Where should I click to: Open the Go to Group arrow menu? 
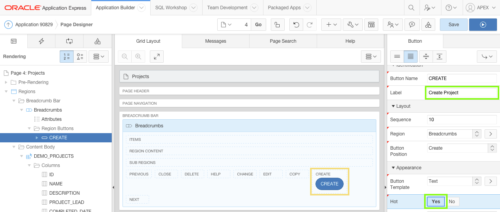tap(487, 57)
